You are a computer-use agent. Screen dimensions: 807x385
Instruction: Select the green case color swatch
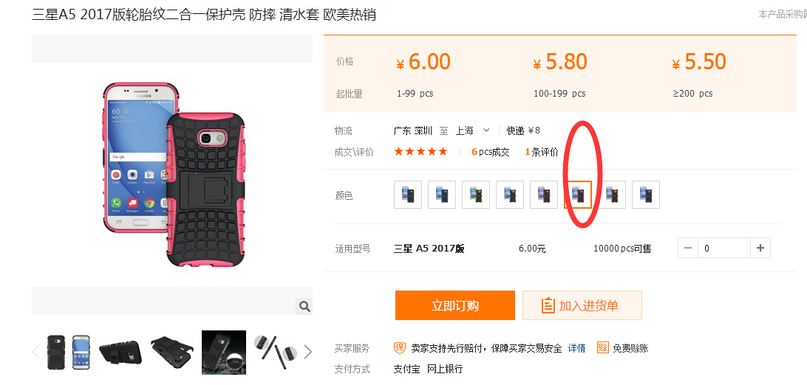tap(476, 195)
